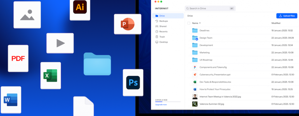Toggle sort order via the Name column arrow

200,23
